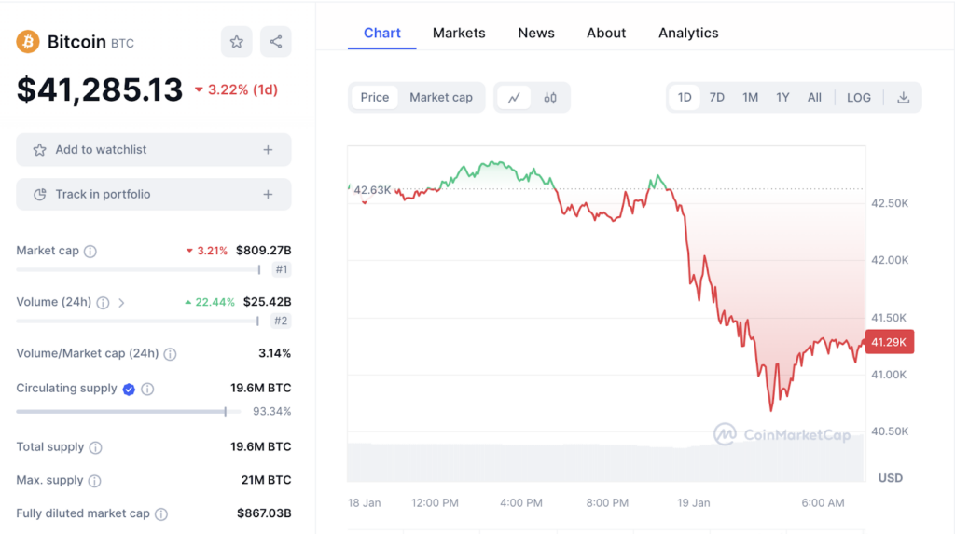Enable LOG scale on chart
Image resolution: width=955 pixels, height=534 pixels.
(x=859, y=97)
